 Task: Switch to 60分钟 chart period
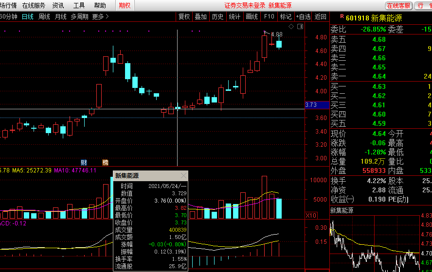(8, 17)
